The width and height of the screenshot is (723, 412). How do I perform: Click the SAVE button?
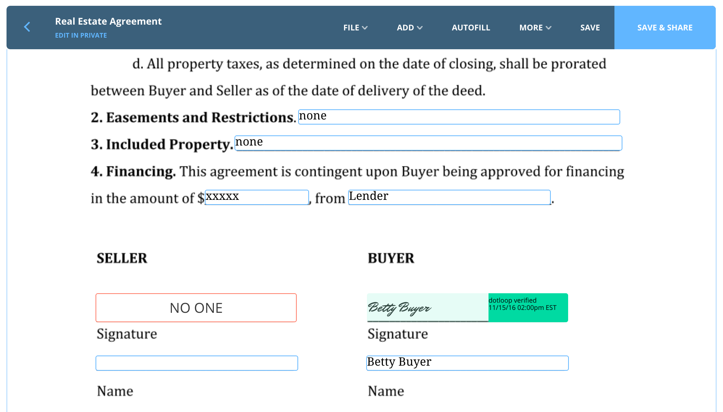590,28
